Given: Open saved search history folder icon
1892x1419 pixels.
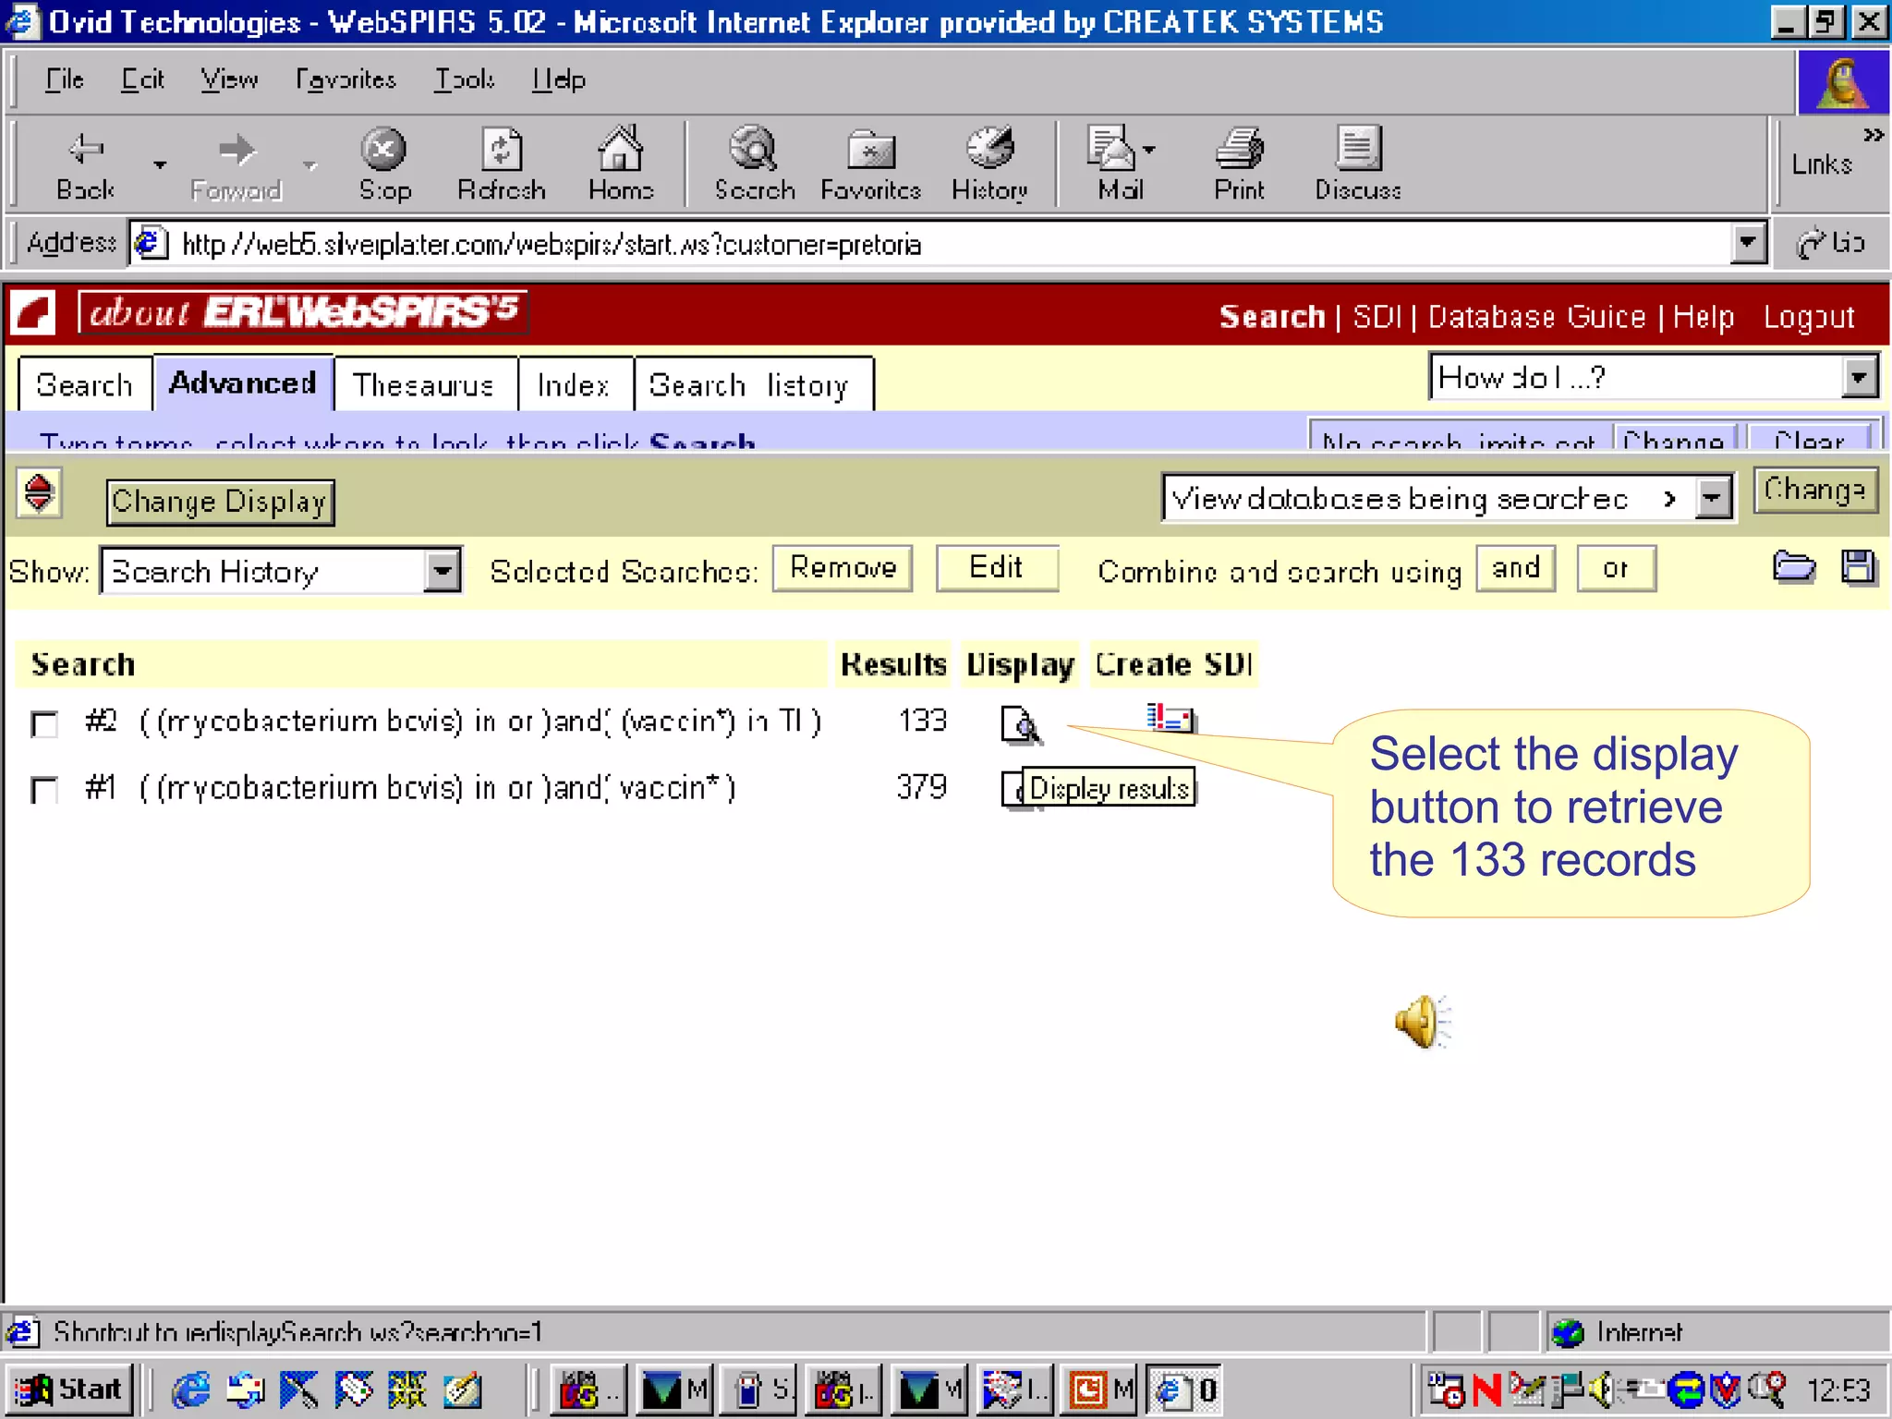Looking at the screenshot, I should (x=1794, y=566).
